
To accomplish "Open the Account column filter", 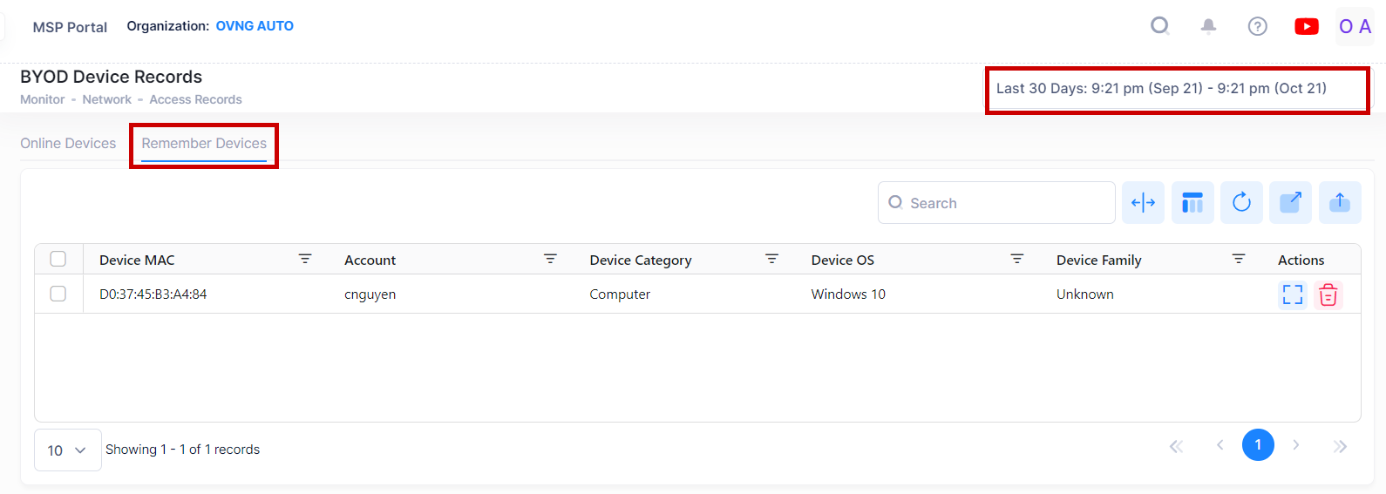I will [x=550, y=259].
